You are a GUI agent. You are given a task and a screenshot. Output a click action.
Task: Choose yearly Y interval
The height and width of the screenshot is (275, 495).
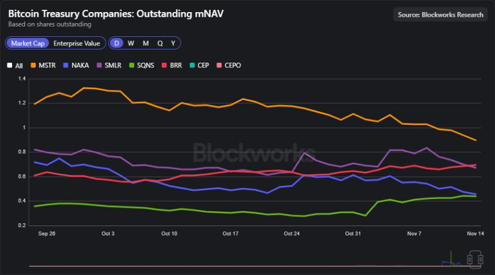[x=173, y=43]
